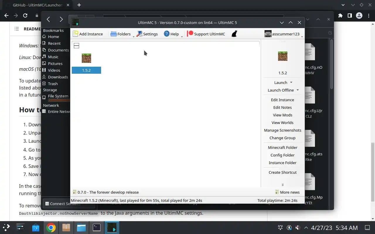Open the Folders toolbar menu

pyautogui.click(x=120, y=34)
